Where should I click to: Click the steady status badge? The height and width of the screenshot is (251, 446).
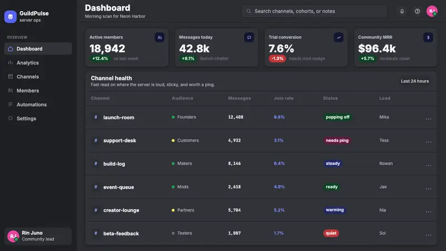pyautogui.click(x=333, y=163)
